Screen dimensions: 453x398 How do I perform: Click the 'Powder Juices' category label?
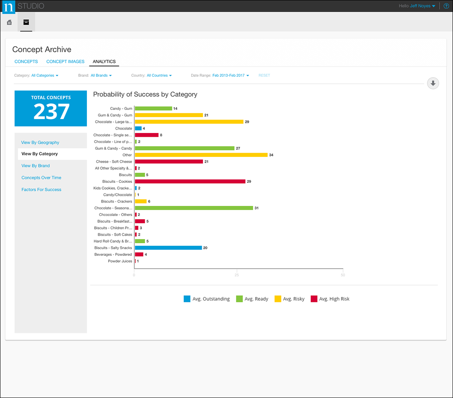120,261
